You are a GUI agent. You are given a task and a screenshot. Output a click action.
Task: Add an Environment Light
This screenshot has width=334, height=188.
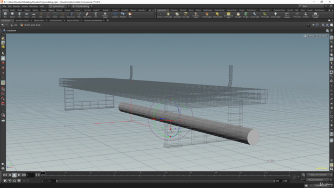(x=229, y=15)
